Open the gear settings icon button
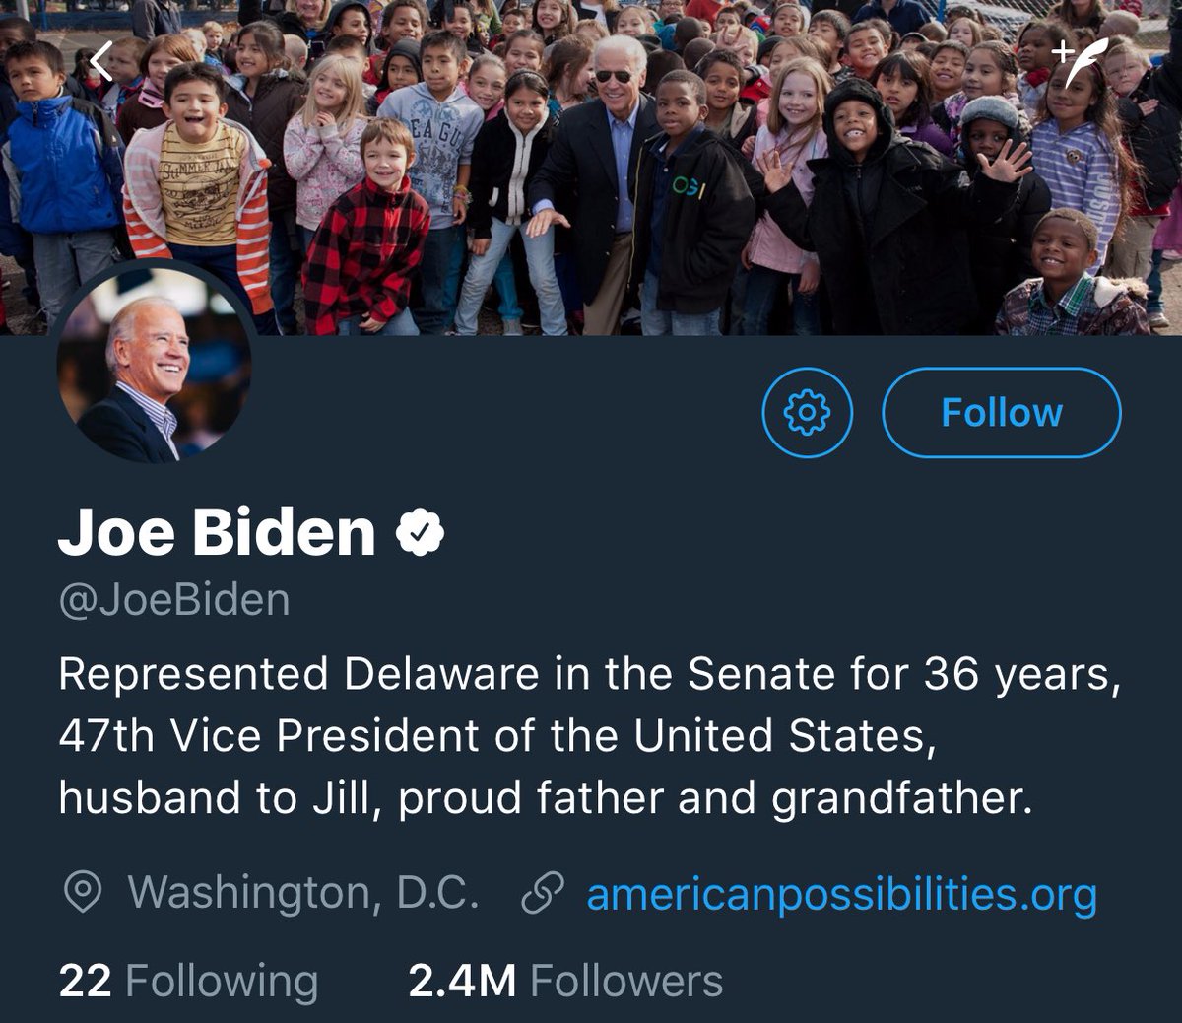 [807, 412]
